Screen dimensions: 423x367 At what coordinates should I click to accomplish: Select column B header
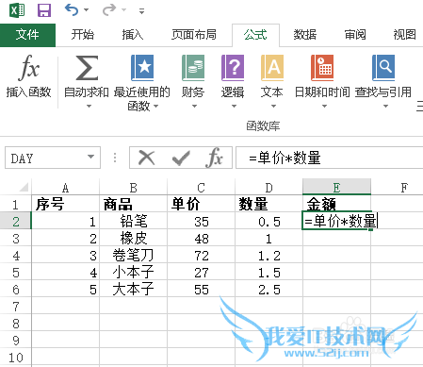(134, 188)
